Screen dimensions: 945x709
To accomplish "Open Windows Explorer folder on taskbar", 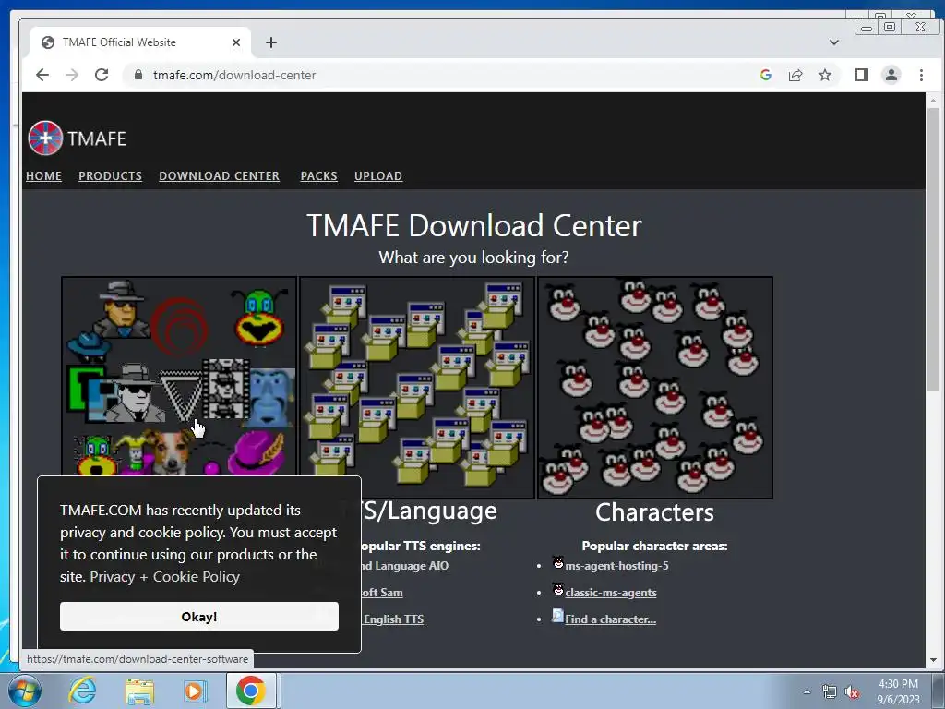I will pyautogui.click(x=139, y=691).
